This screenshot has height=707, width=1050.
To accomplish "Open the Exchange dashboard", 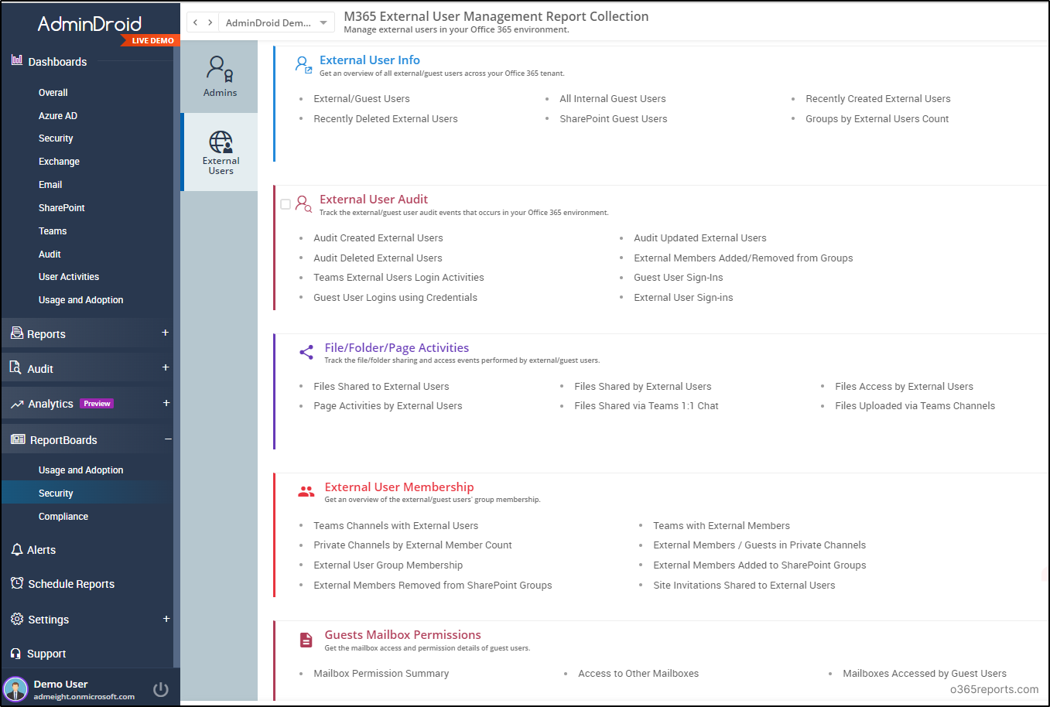I will (x=59, y=162).
